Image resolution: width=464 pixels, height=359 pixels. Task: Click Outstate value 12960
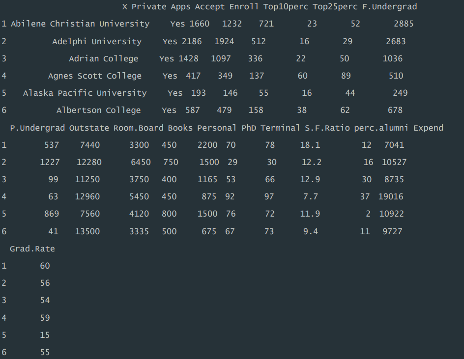pos(87,196)
